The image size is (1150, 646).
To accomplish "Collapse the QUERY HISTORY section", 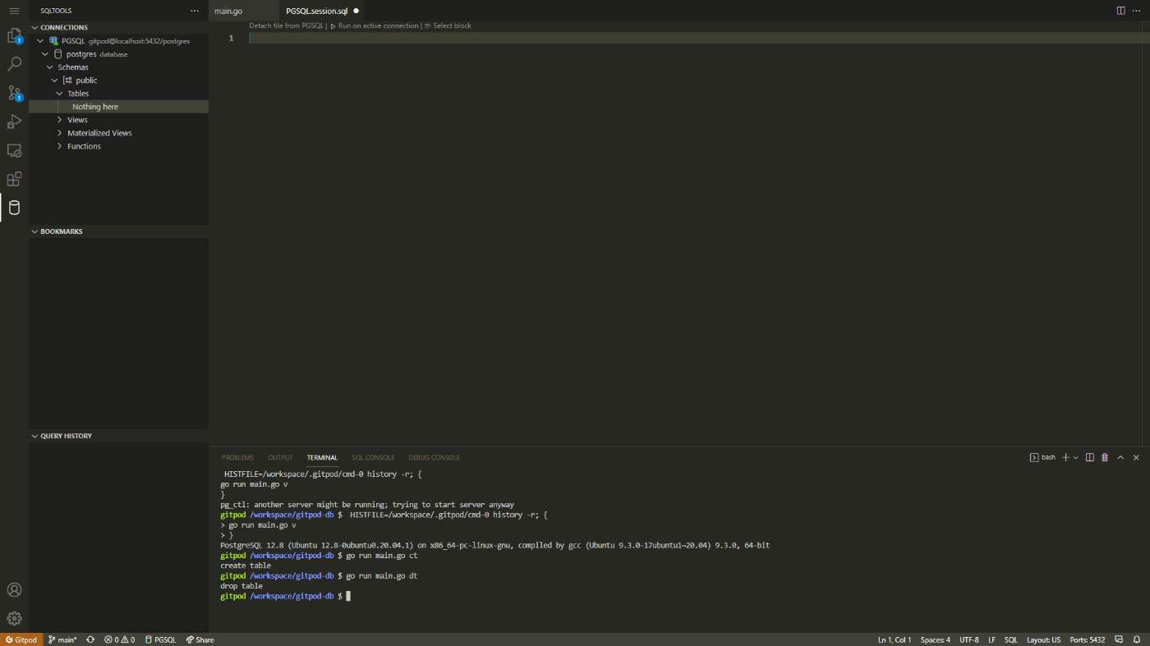I will [x=34, y=436].
